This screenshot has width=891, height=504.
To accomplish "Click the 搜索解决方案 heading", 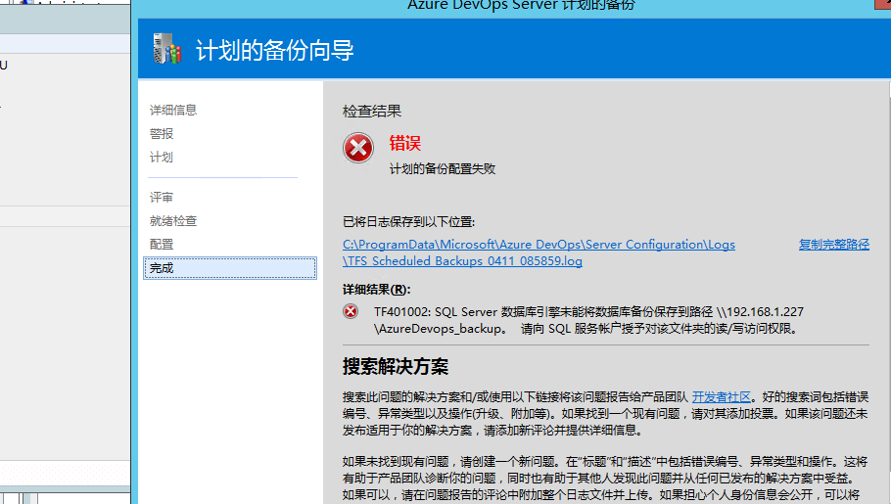I will click(396, 367).
